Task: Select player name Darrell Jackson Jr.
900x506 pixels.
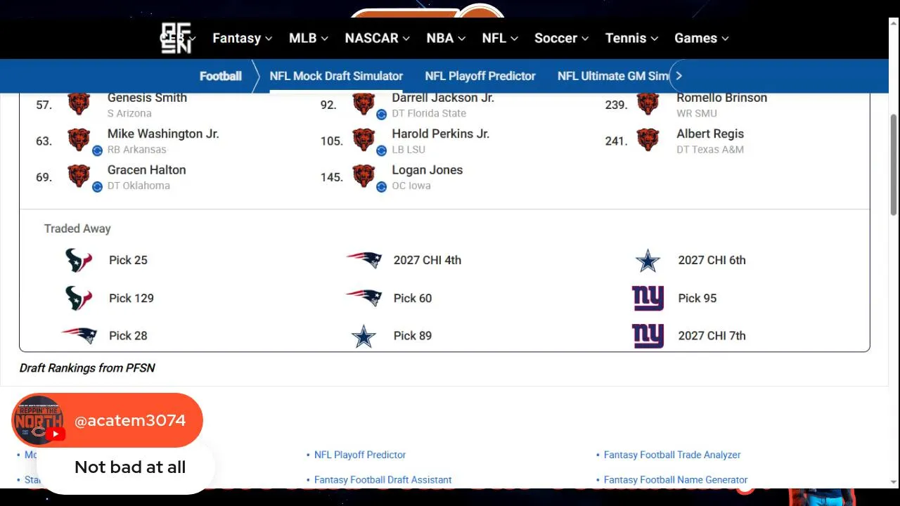Action: pos(443,98)
